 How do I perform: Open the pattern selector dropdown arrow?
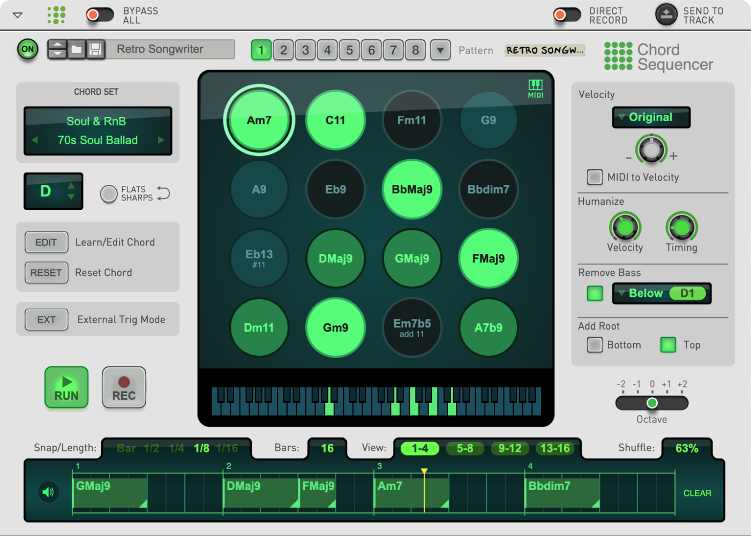click(x=440, y=50)
